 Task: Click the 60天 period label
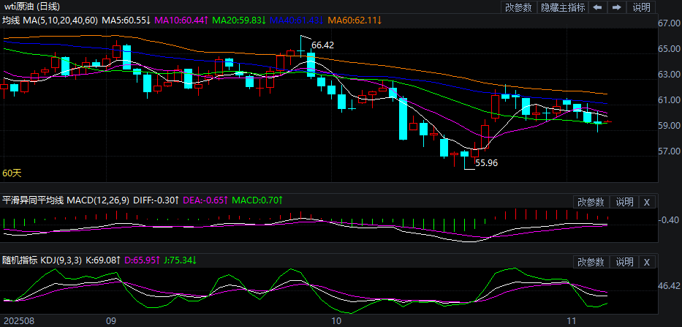click(12, 173)
